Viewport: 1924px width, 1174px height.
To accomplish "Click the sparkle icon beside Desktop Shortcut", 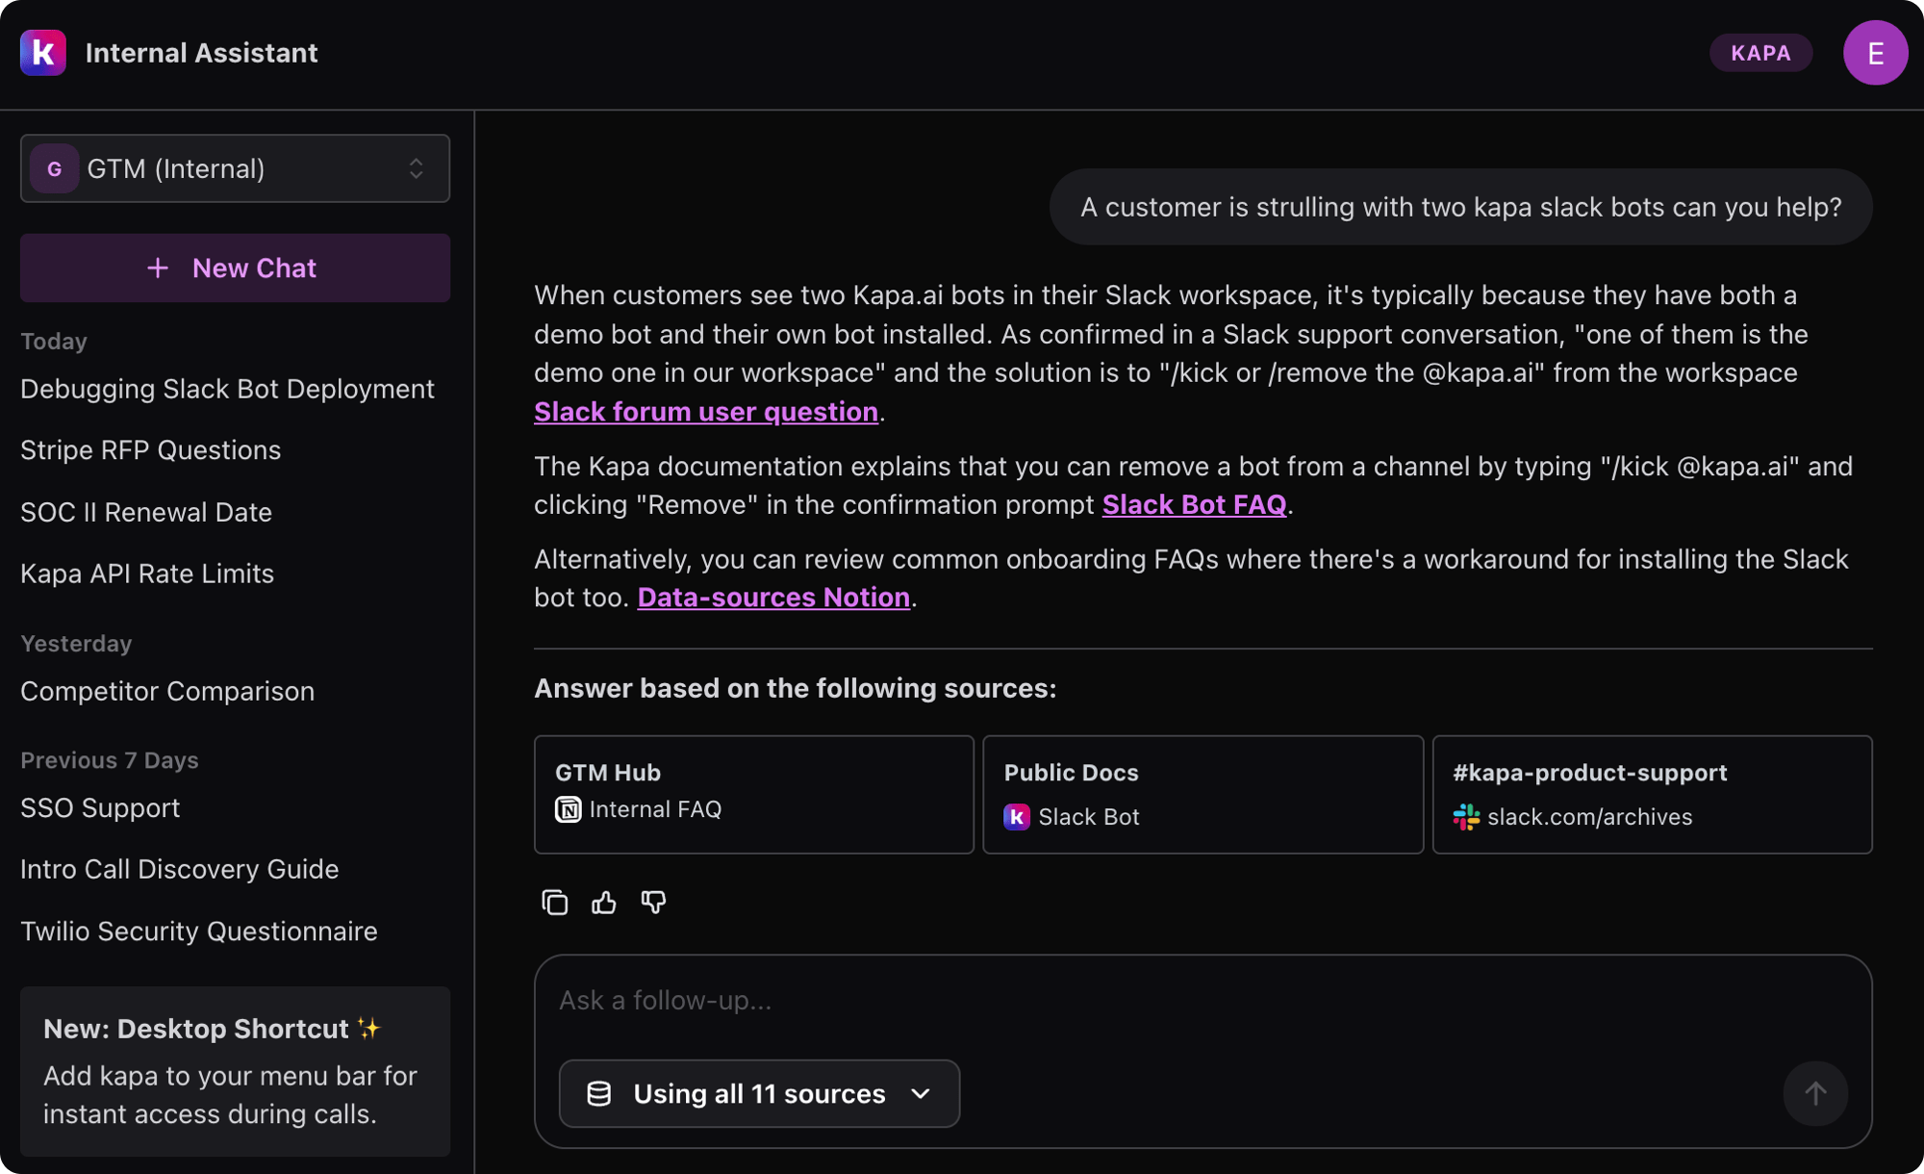I will 369,1028.
